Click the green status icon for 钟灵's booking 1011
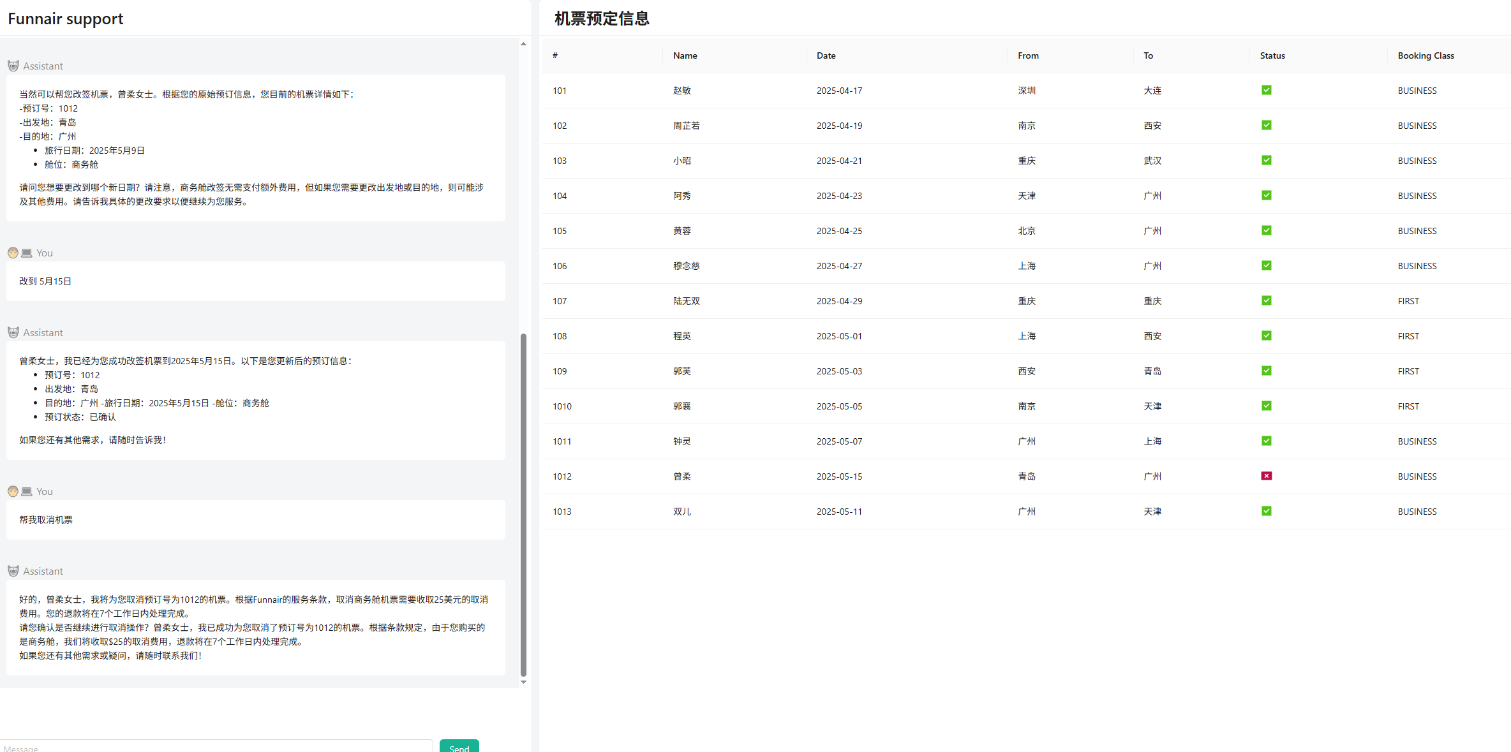1511x752 pixels. (1267, 441)
